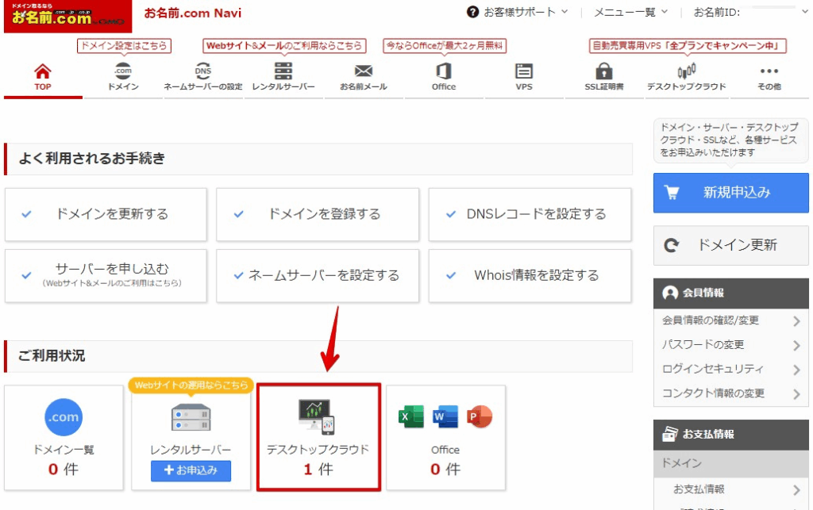The image size is (813, 510).
Task: Open コンタクト情報の変更 chevron
Action: pos(796,394)
